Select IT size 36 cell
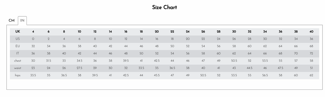 [x=33, y=53]
